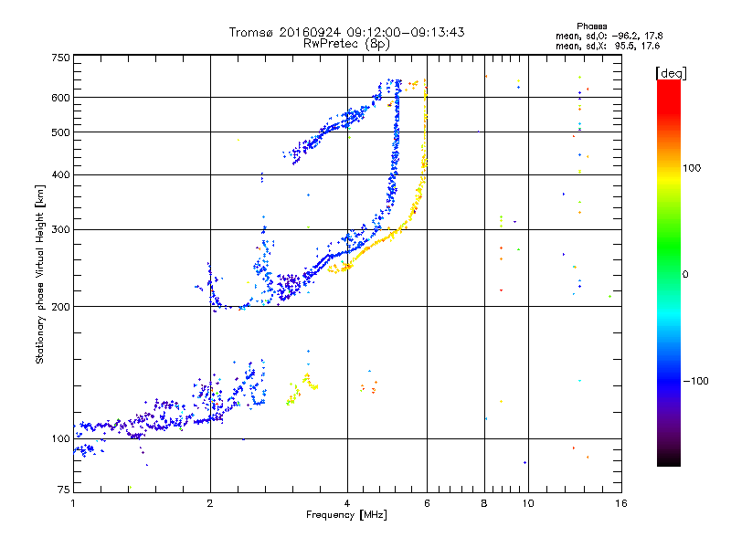Click the y-axis tick label '400'
The image size is (731, 548).
tap(60, 174)
